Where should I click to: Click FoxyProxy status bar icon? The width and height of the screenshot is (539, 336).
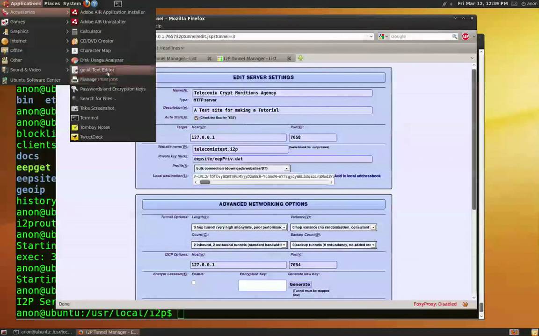click(x=465, y=304)
